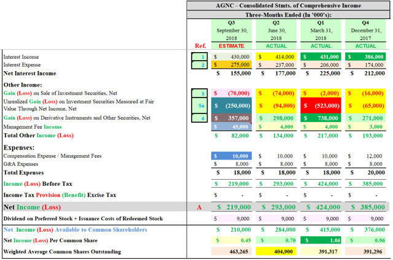Select the 0.45 per share cell
This screenshot has width=393, height=260.
click(232, 240)
